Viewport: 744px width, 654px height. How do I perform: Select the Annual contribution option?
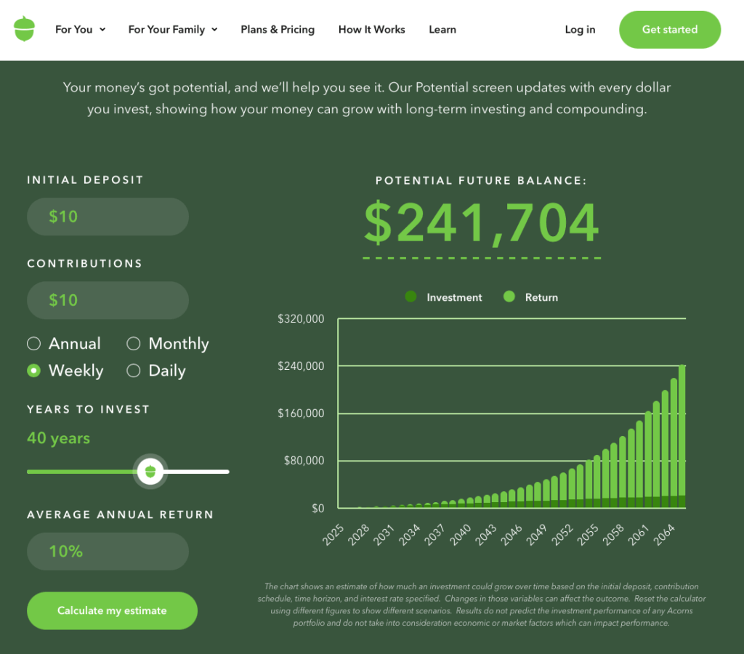[34, 344]
